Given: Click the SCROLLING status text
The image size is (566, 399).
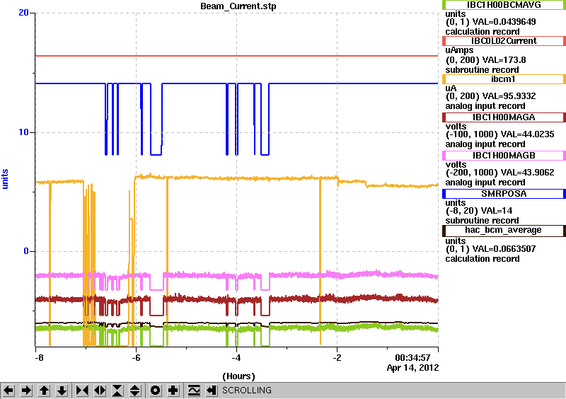Looking at the screenshot, I should click(x=246, y=391).
